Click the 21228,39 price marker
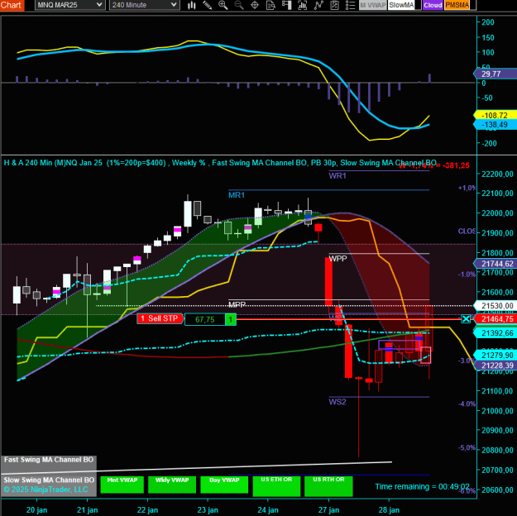Screen dimensions: 517x516 (x=495, y=365)
